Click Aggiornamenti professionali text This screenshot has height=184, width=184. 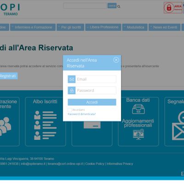(x=138, y=123)
